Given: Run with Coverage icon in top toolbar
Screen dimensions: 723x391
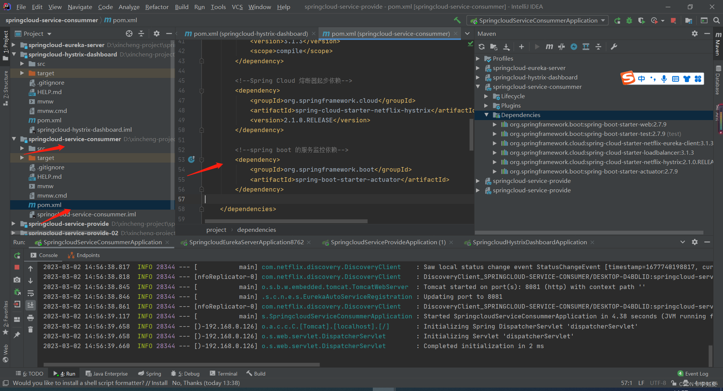Looking at the screenshot, I should click(x=641, y=20).
